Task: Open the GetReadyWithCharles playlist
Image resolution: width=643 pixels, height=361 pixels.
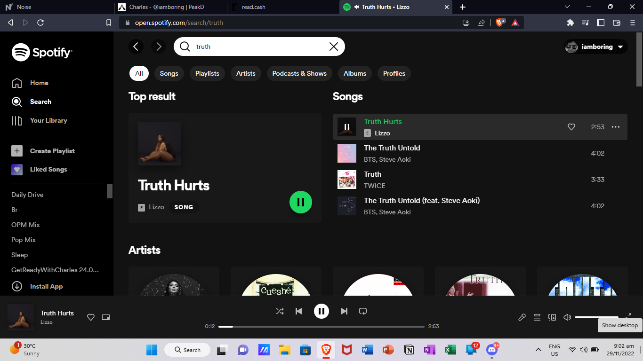Action: click(55, 270)
